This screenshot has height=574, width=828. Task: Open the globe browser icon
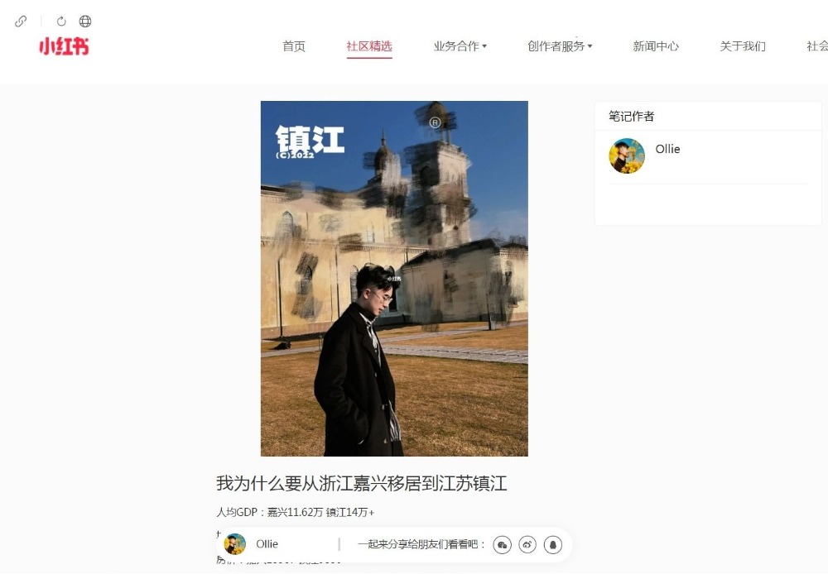click(85, 22)
